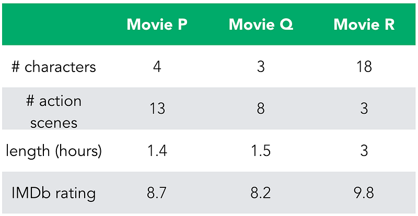Screen dimensions: 418x216
Task: Select Movie R rating 9.8
Action: (364, 193)
